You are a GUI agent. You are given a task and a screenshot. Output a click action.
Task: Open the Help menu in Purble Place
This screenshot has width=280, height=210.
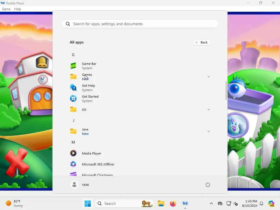tap(18, 9)
